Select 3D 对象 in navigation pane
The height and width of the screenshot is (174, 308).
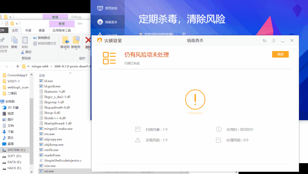10,108
